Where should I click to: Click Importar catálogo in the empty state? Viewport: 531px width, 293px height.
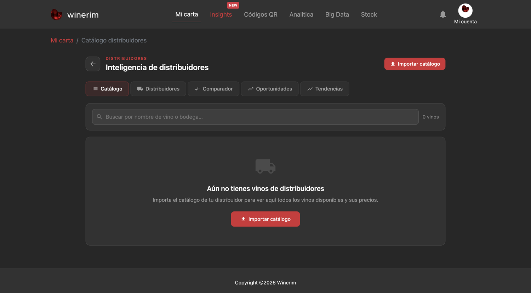pos(265,219)
